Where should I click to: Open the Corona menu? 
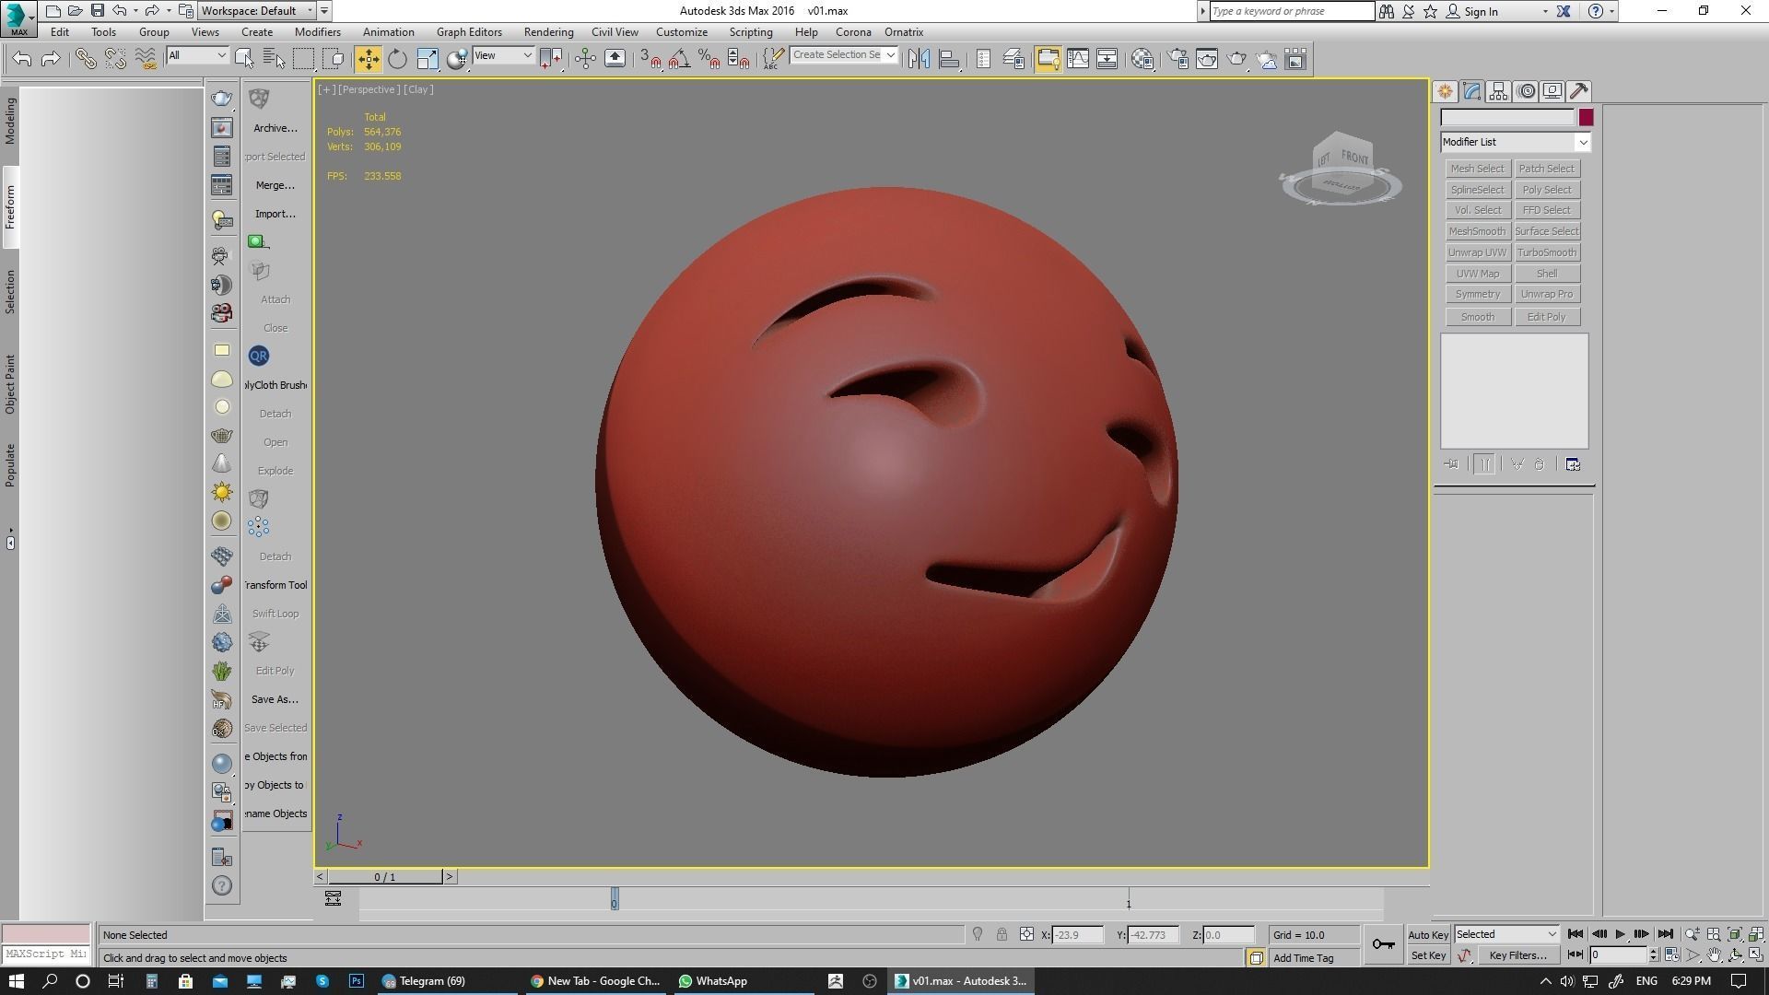point(853,32)
